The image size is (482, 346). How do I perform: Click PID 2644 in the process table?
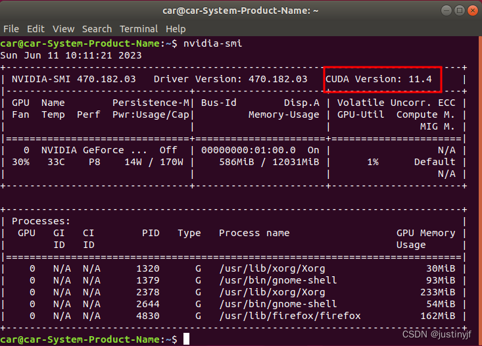pyautogui.click(x=148, y=304)
